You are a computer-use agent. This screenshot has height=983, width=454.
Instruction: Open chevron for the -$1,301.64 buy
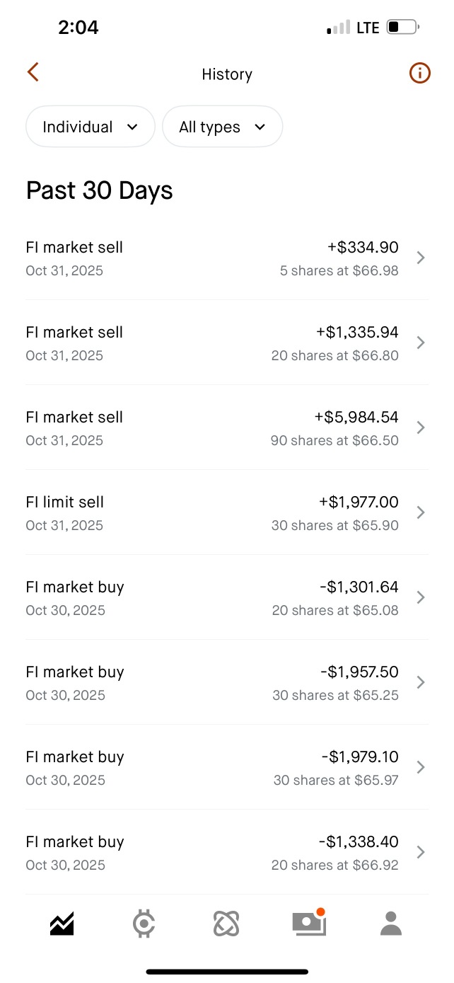click(x=421, y=597)
